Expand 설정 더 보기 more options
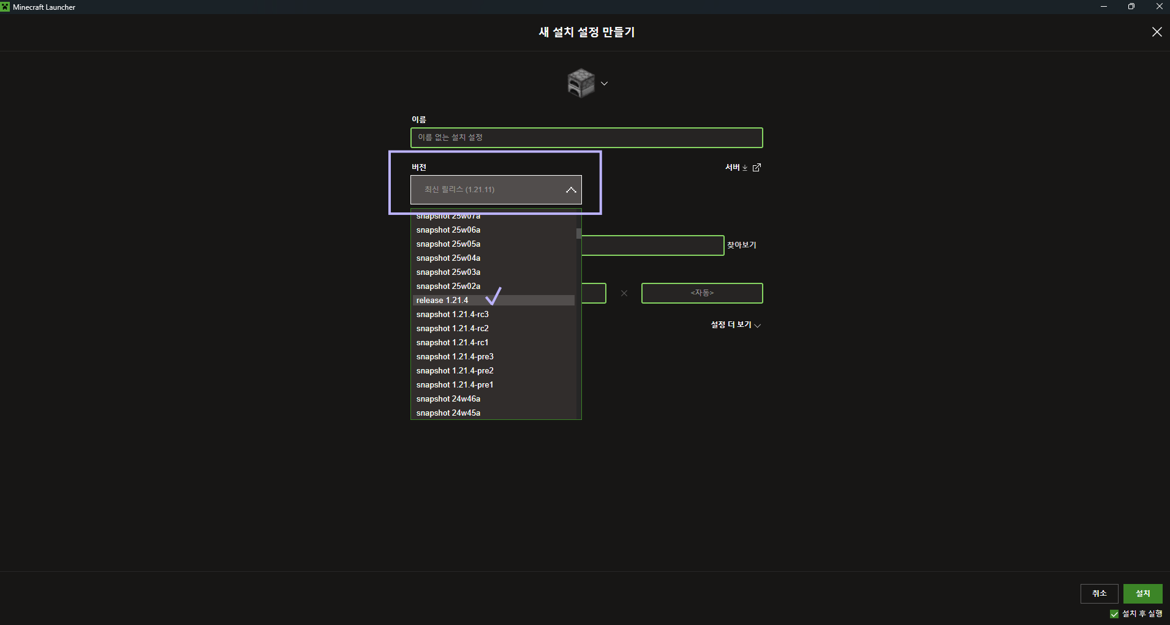The width and height of the screenshot is (1170, 625). tap(736, 325)
